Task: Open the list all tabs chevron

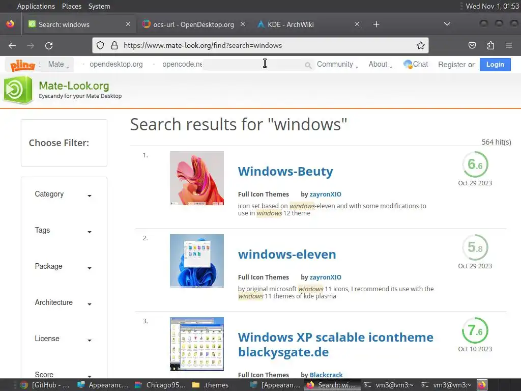Action: [x=447, y=24]
